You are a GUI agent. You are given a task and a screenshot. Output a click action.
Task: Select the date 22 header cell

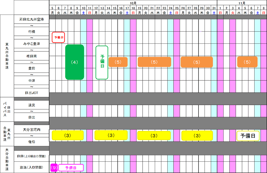coord(158,8)
